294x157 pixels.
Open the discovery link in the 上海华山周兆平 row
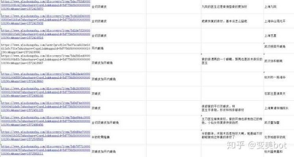point(46,20)
